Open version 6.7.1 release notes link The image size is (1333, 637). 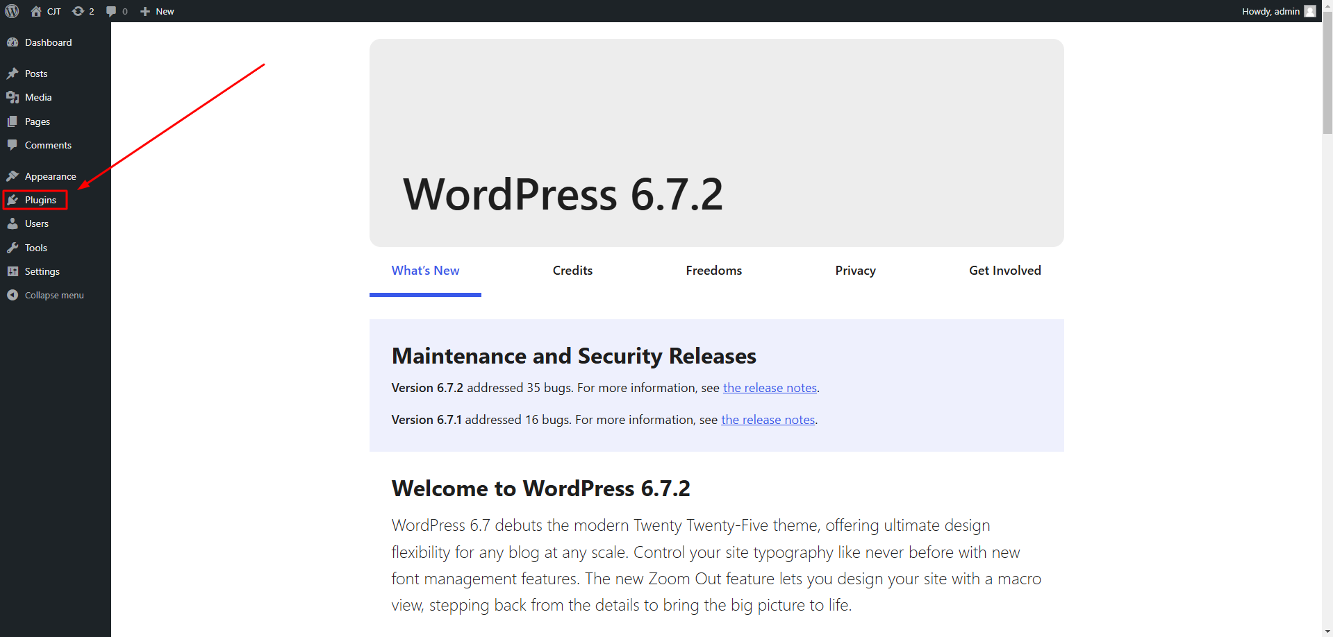tap(768, 420)
